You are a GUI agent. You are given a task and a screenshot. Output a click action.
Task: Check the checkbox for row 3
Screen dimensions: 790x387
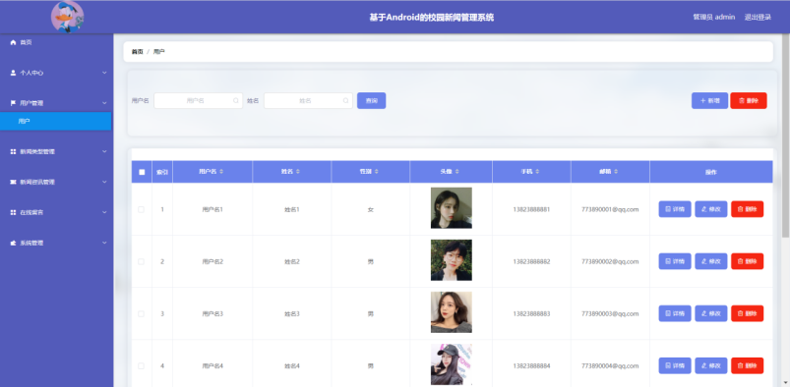tap(141, 314)
